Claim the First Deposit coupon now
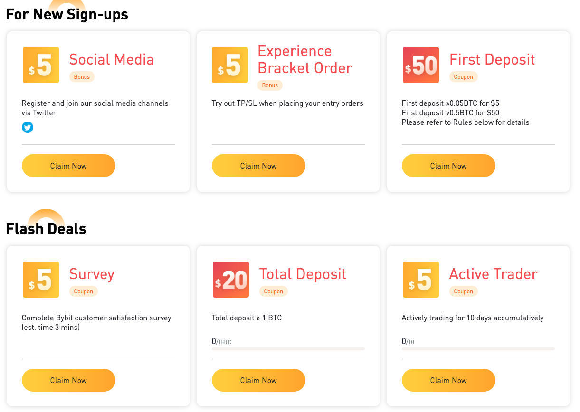Screen dimensions: 580x412 (448, 166)
